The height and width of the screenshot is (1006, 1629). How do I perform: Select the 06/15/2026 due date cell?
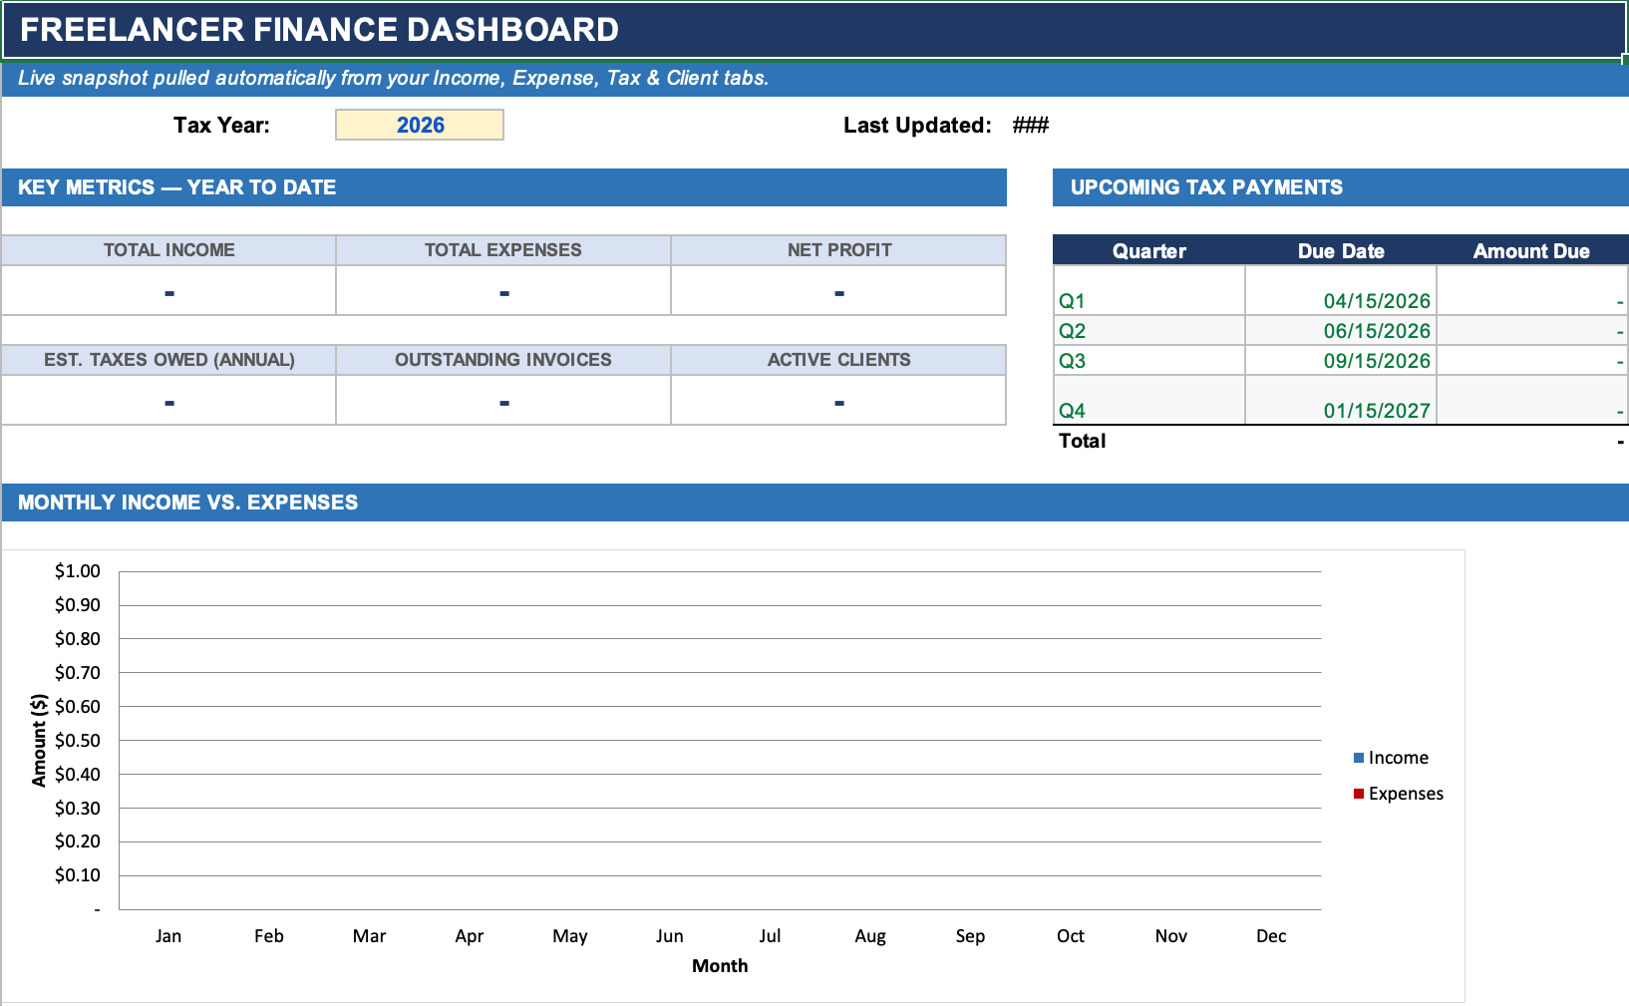1341,331
